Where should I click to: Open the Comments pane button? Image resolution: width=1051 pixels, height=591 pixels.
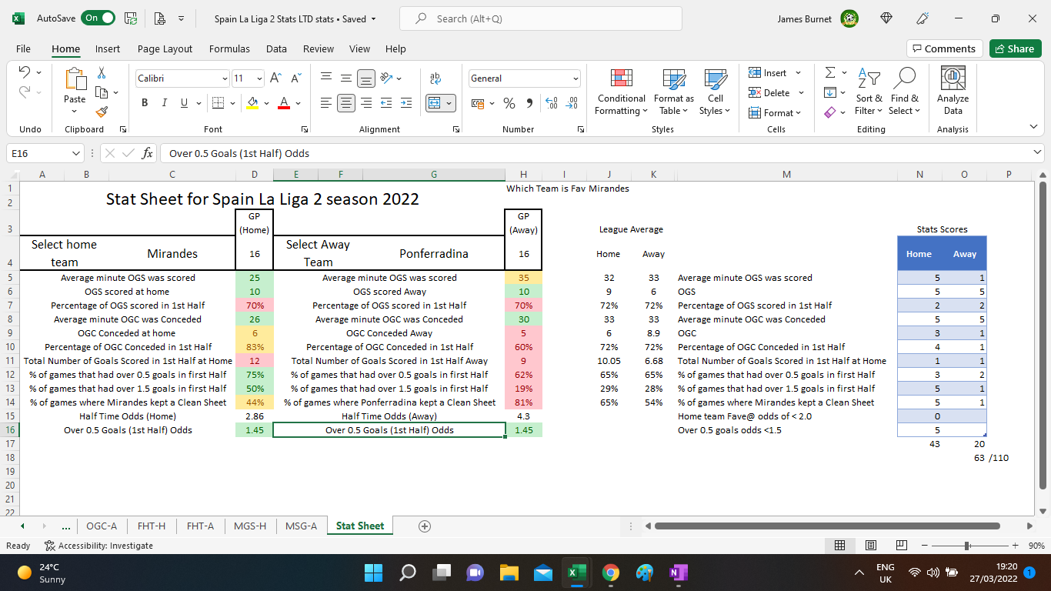tap(944, 48)
